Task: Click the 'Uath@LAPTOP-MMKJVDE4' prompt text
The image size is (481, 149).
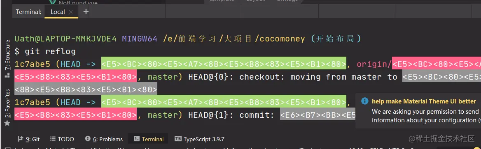Action: click(x=65, y=39)
